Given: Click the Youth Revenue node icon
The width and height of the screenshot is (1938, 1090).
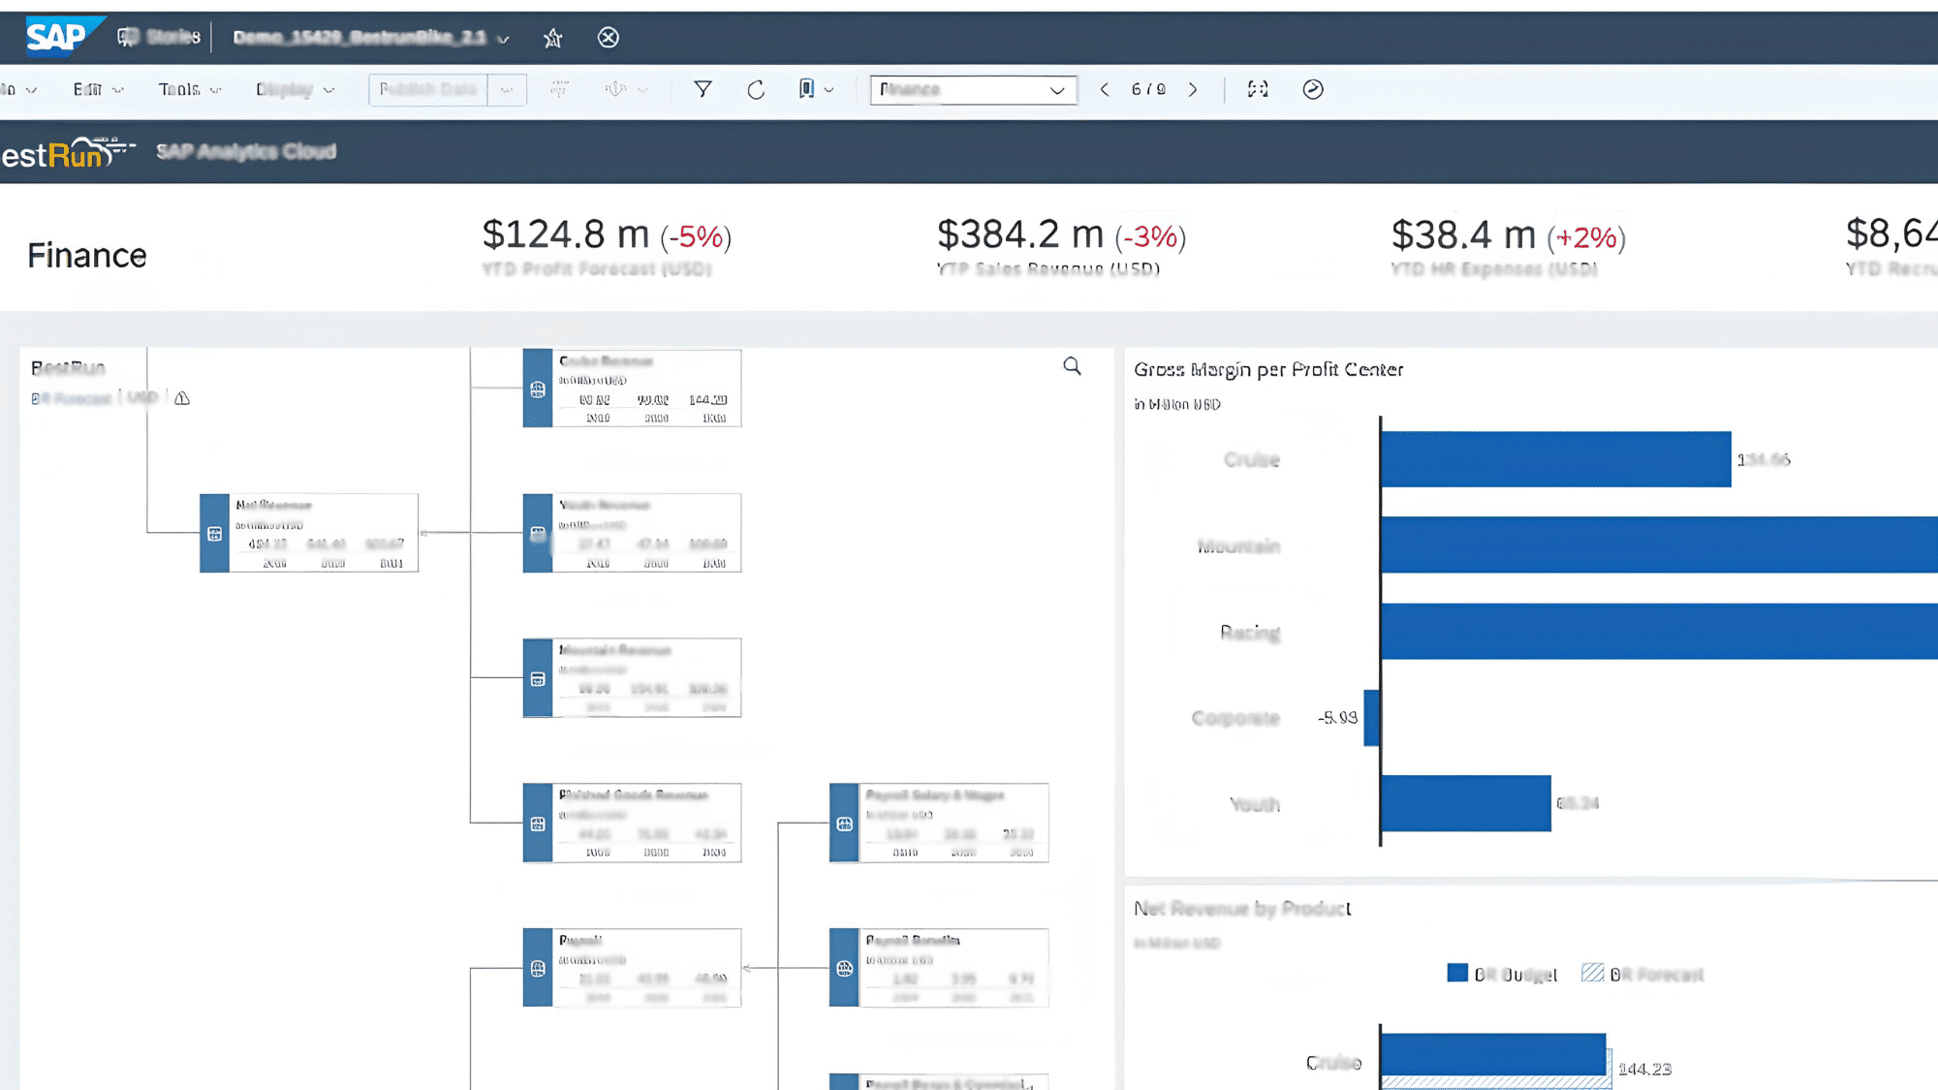Looking at the screenshot, I should [538, 534].
